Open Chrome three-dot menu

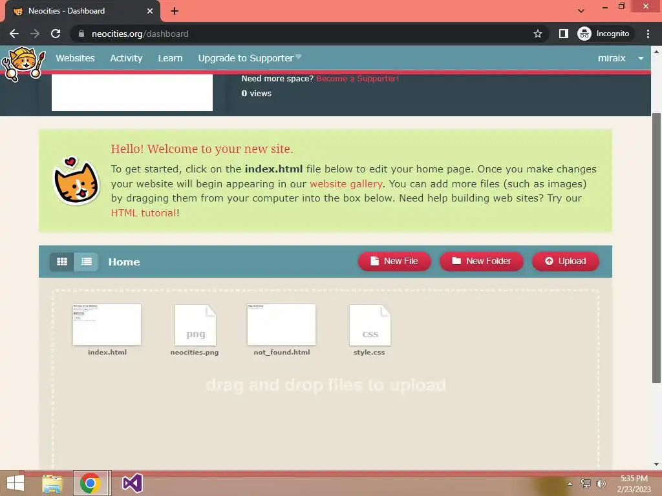pyautogui.click(x=648, y=34)
